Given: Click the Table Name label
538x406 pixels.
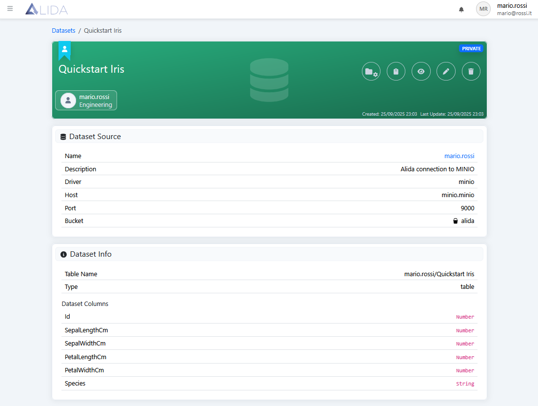Looking at the screenshot, I should (80, 274).
